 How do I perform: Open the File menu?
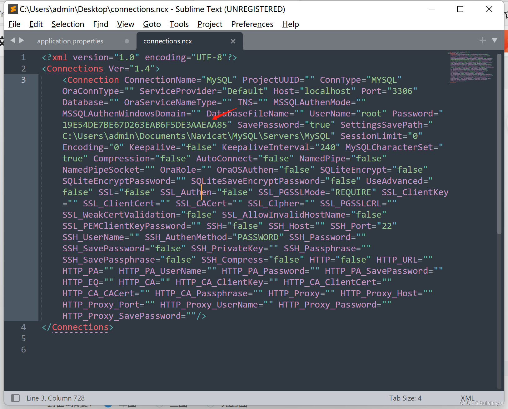tap(14, 24)
